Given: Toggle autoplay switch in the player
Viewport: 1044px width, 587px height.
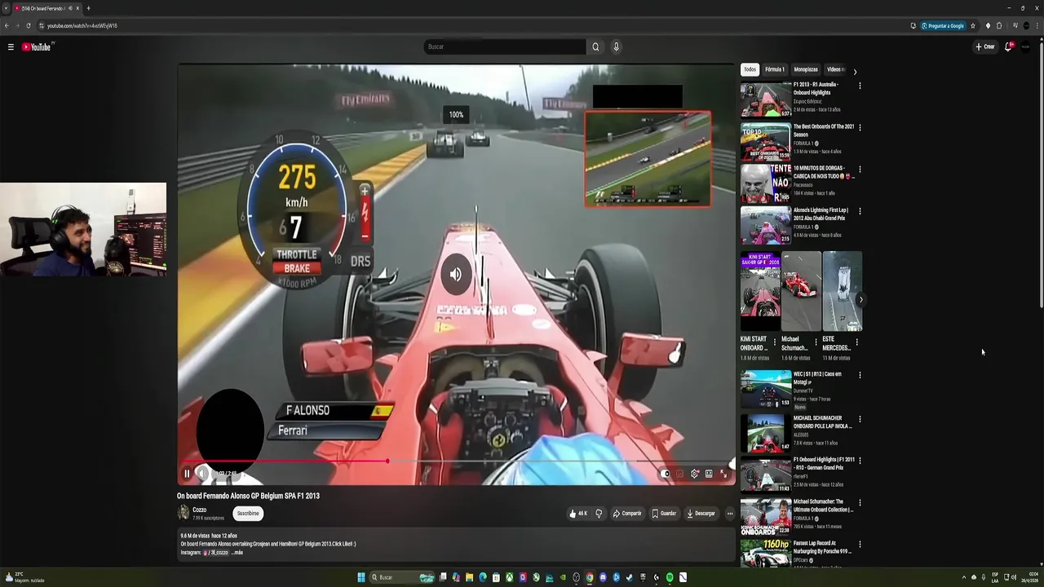Looking at the screenshot, I should click(666, 474).
